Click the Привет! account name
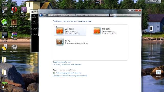This screenshot has width=164, height=92. pyautogui.click(x=106, y=29)
